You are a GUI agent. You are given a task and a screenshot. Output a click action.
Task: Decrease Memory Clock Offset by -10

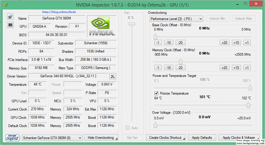[169, 68]
